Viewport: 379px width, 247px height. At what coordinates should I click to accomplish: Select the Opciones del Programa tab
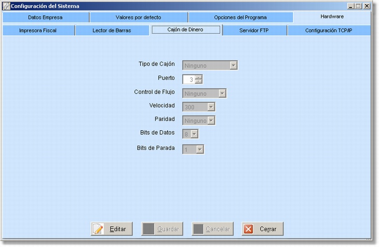(240, 17)
